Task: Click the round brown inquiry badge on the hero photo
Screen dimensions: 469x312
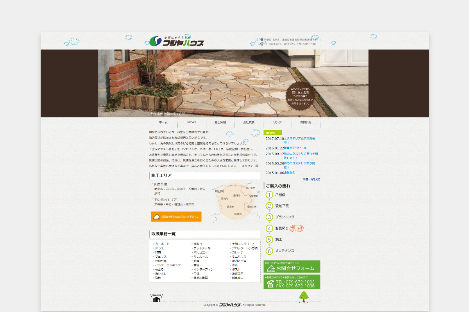Action: point(301,96)
